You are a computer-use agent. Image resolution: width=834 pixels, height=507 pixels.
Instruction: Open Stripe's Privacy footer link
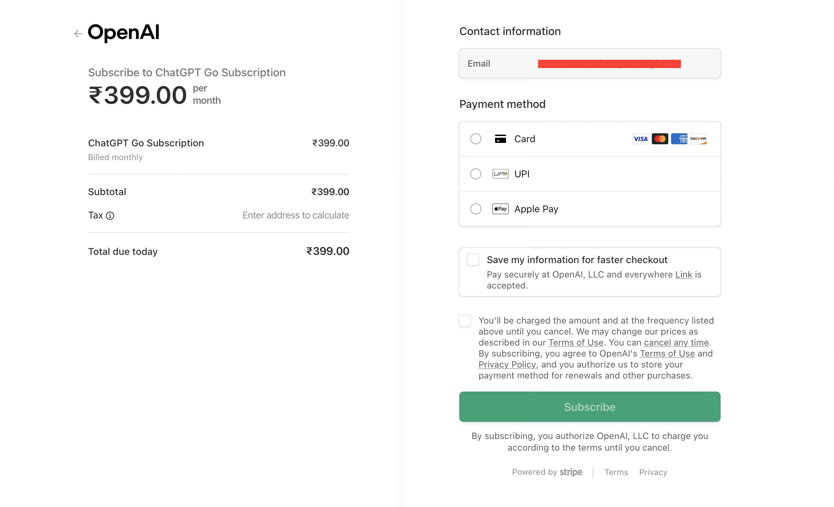[653, 472]
